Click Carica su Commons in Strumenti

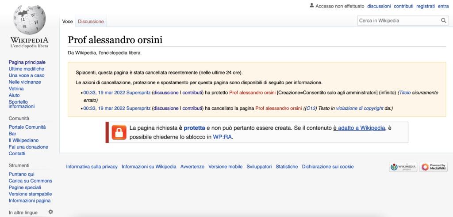click(31, 181)
